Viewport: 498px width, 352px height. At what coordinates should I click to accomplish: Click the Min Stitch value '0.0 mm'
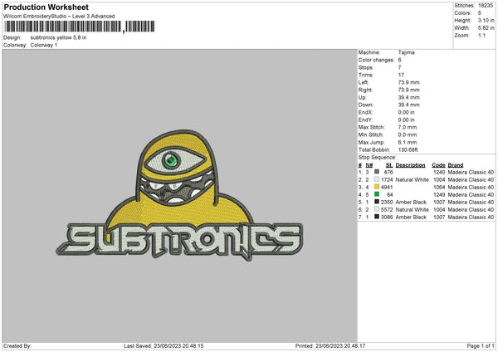pos(408,134)
